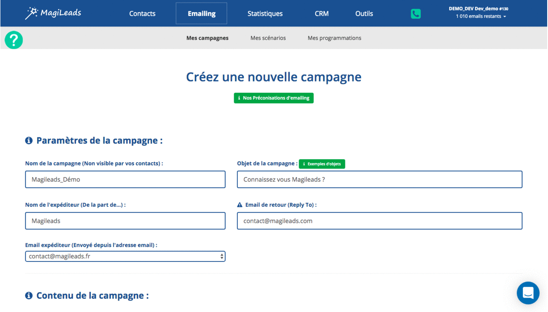Focus the Email de retour field
Image resolution: width=548 pixels, height=312 pixels.
380,221
